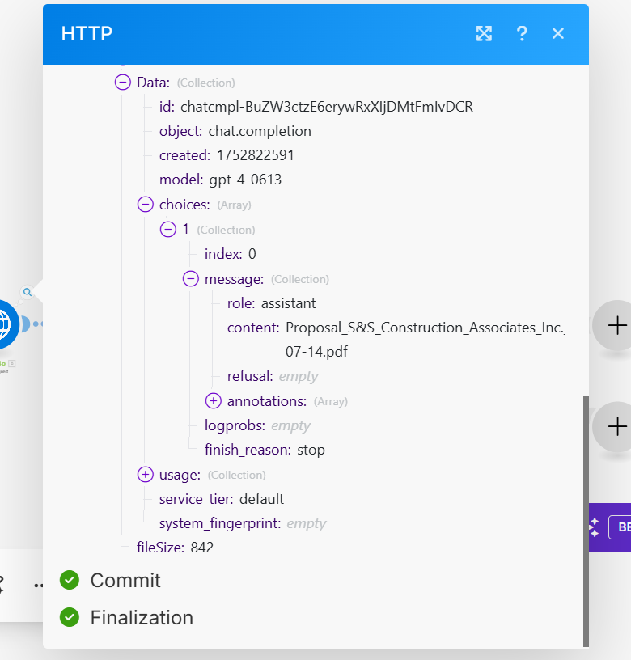Click the green Finalization checkmark icon

pos(70,618)
